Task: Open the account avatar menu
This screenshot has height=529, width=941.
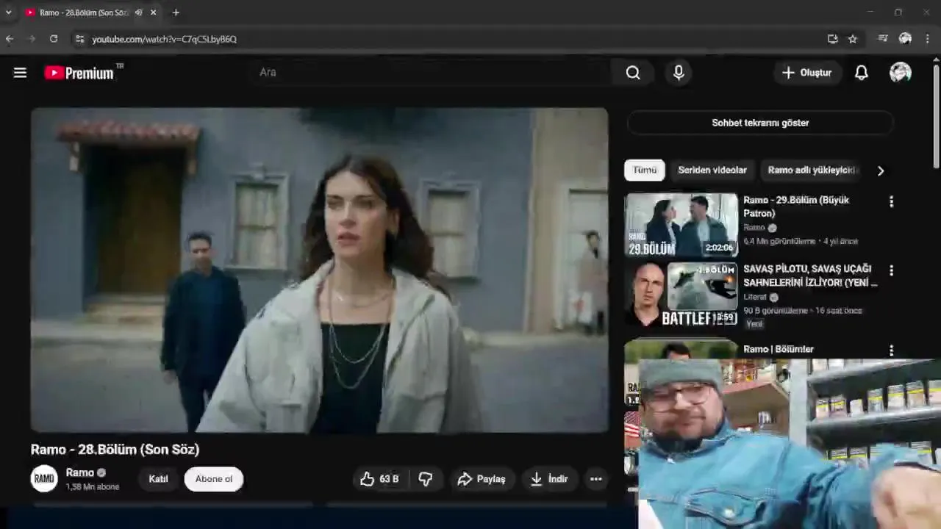Action: point(901,72)
